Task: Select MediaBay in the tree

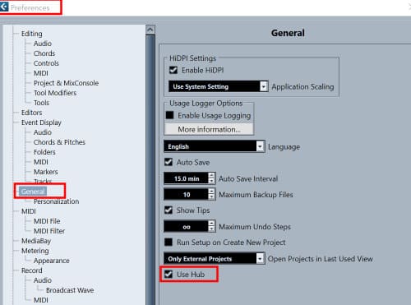Action: pos(36,241)
